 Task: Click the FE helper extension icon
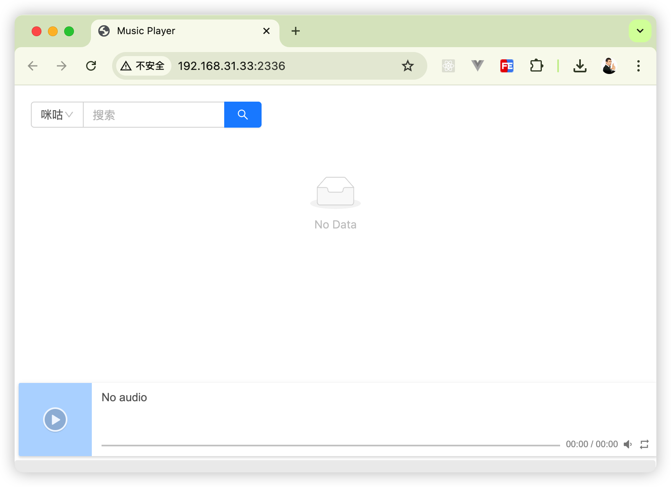506,66
